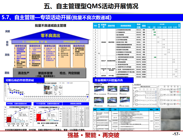Click the blue banner 修模单台账管理
The width and height of the screenshot is (183, 138).
coord(76,104)
